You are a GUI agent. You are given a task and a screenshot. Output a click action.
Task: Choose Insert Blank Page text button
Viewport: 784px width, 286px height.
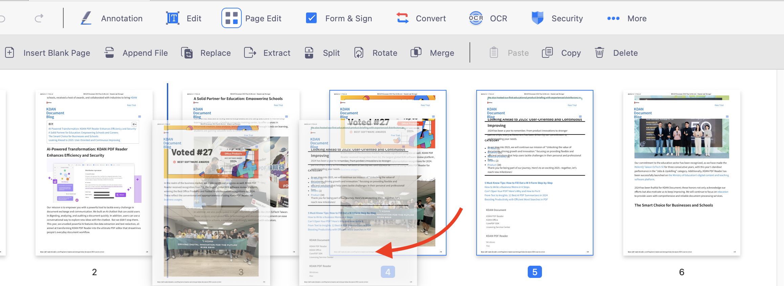(x=57, y=53)
